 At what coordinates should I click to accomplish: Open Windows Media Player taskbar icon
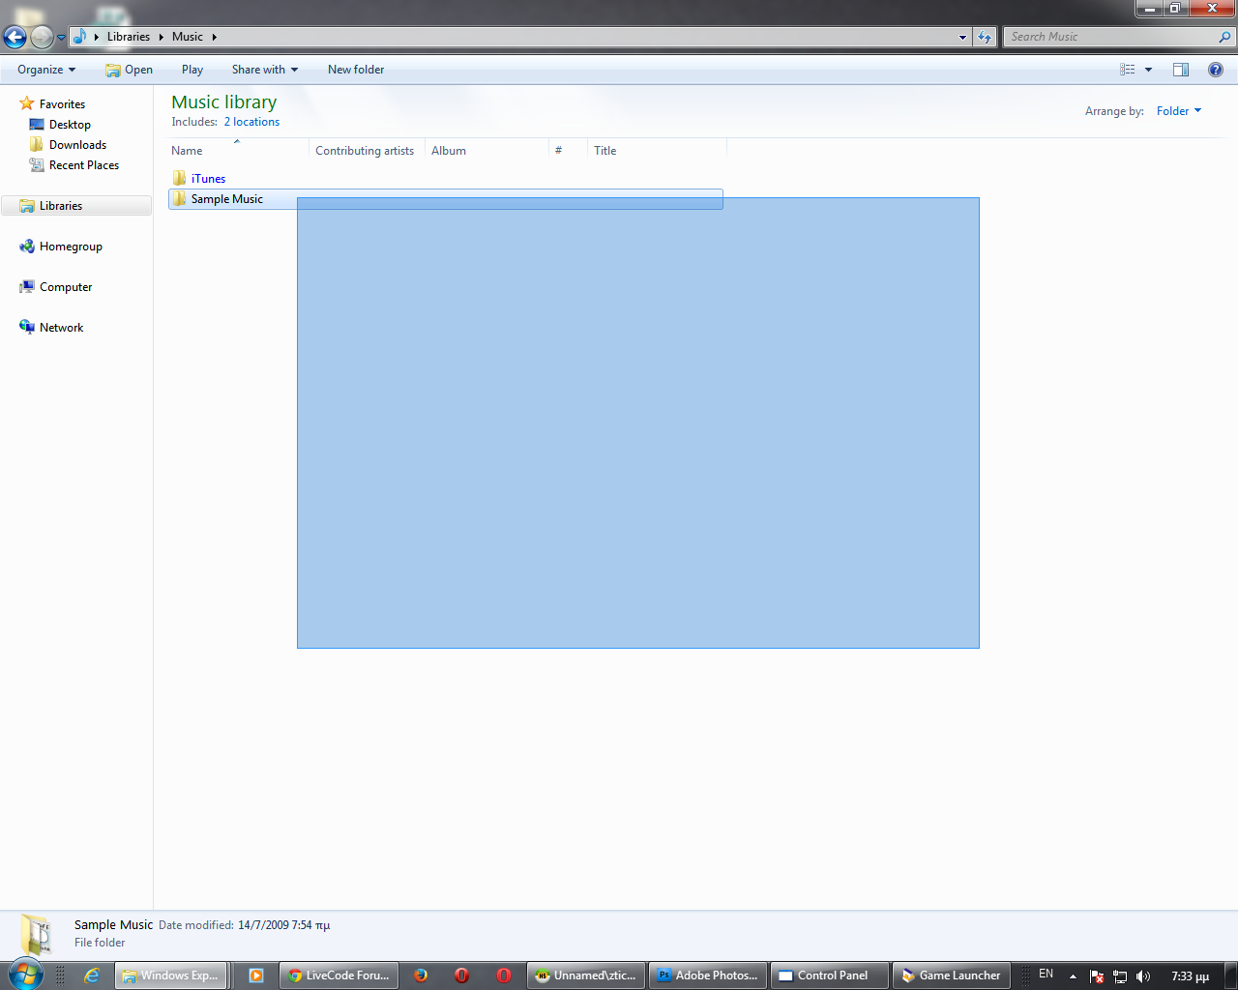coord(256,975)
